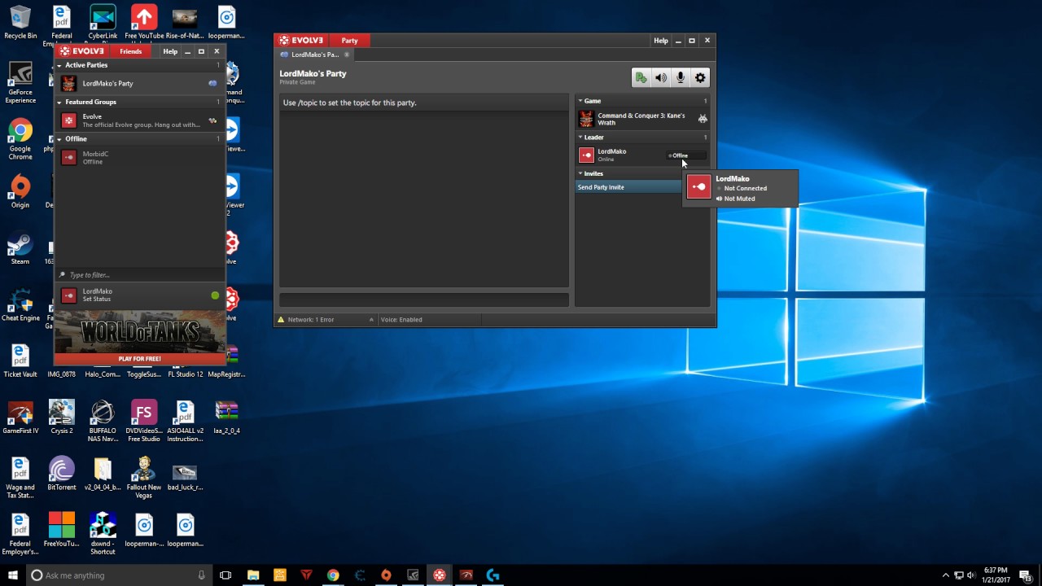1042x586 pixels.
Task: Click the green online status indicator
Action: (x=215, y=295)
